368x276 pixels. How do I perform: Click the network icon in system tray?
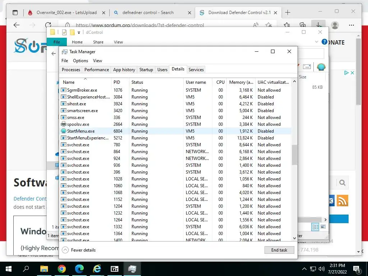[313, 269]
